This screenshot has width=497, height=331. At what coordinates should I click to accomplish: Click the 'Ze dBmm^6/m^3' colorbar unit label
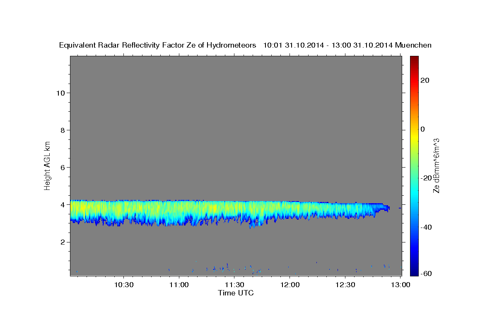(436, 165)
